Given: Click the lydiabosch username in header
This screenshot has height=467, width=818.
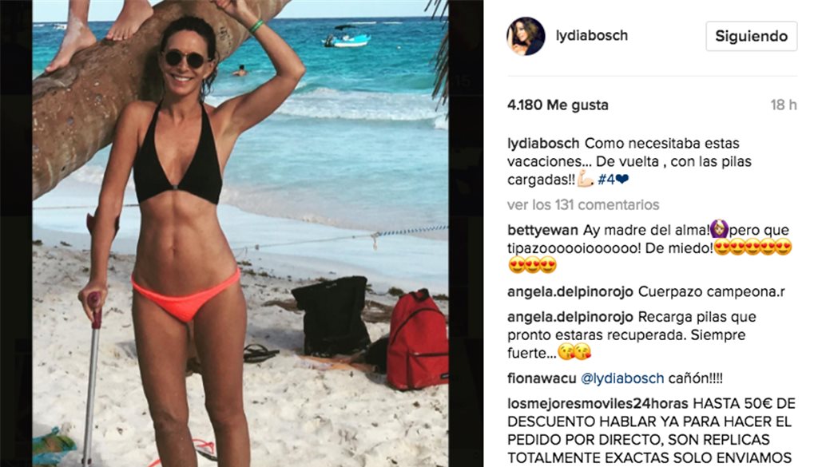Looking at the screenshot, I should tap(592, 35).
